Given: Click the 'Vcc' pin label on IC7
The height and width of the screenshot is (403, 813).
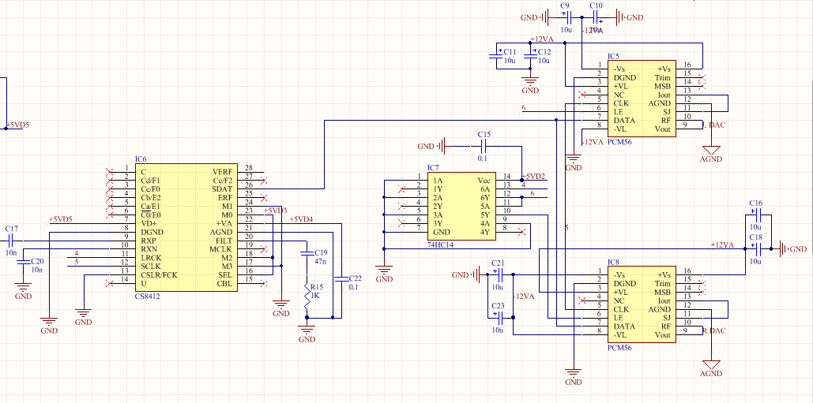Looking at the screenshot, I should point(484,181).
